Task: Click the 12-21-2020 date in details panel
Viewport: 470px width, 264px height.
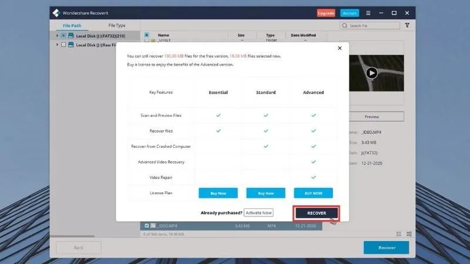Action: coord(372,163)
